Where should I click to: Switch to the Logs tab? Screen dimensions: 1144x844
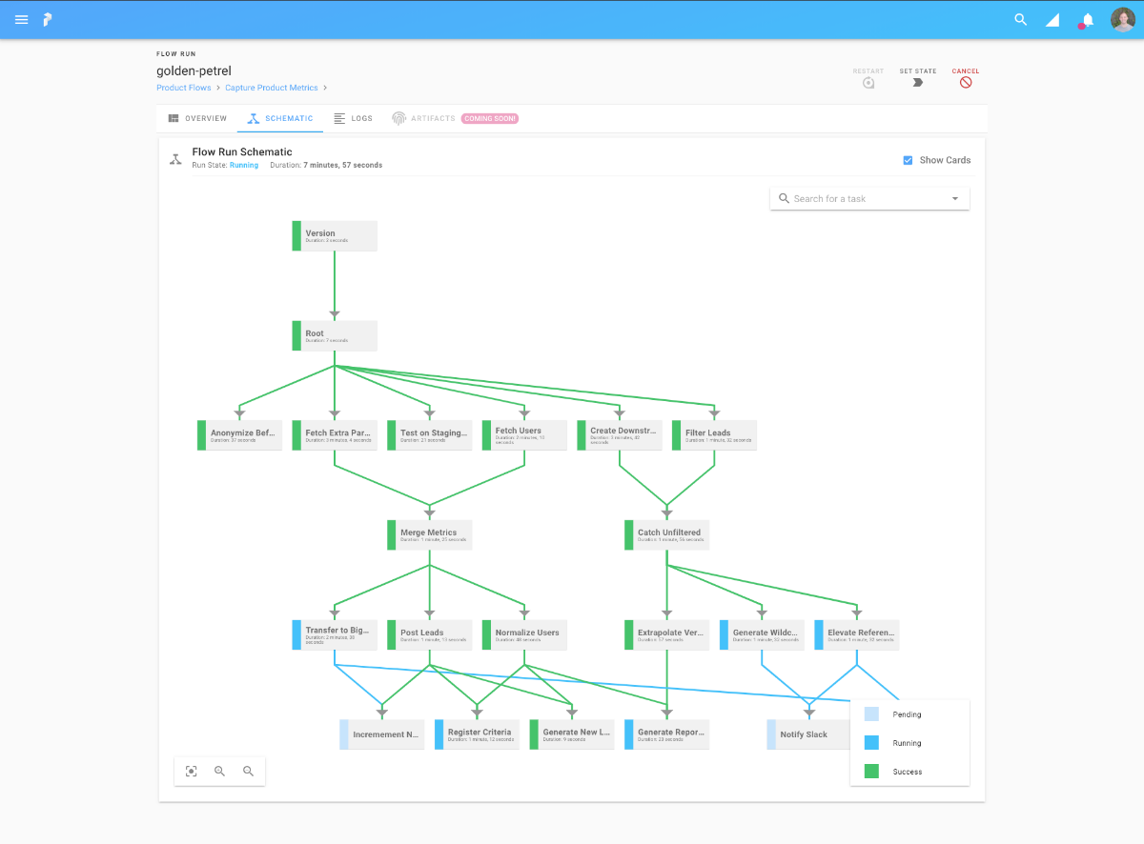tap(353, 119)
